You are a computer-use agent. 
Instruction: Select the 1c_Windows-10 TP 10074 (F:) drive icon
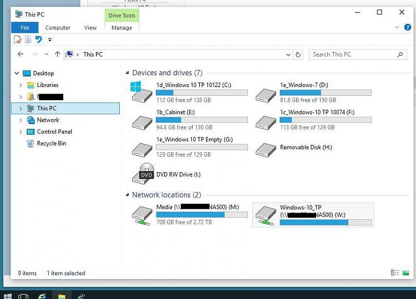coord(266,122)
